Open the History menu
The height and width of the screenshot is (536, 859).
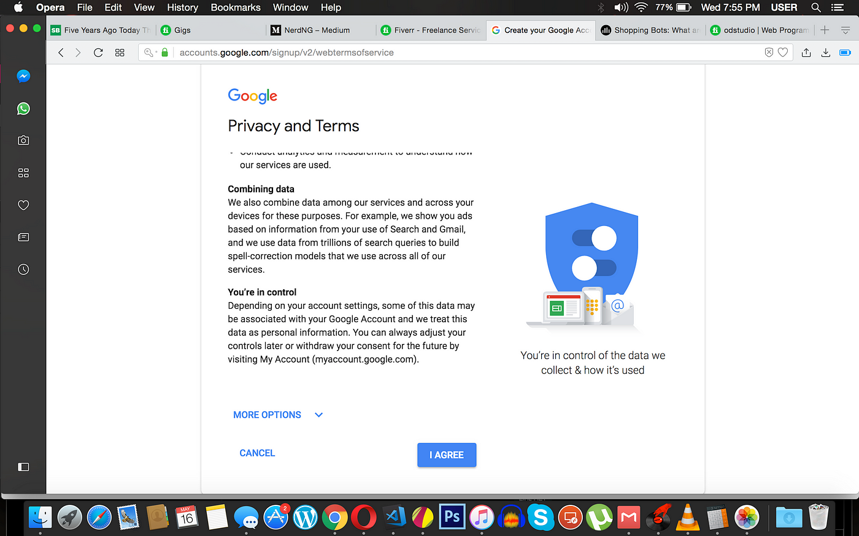click(x=182, y=7)
